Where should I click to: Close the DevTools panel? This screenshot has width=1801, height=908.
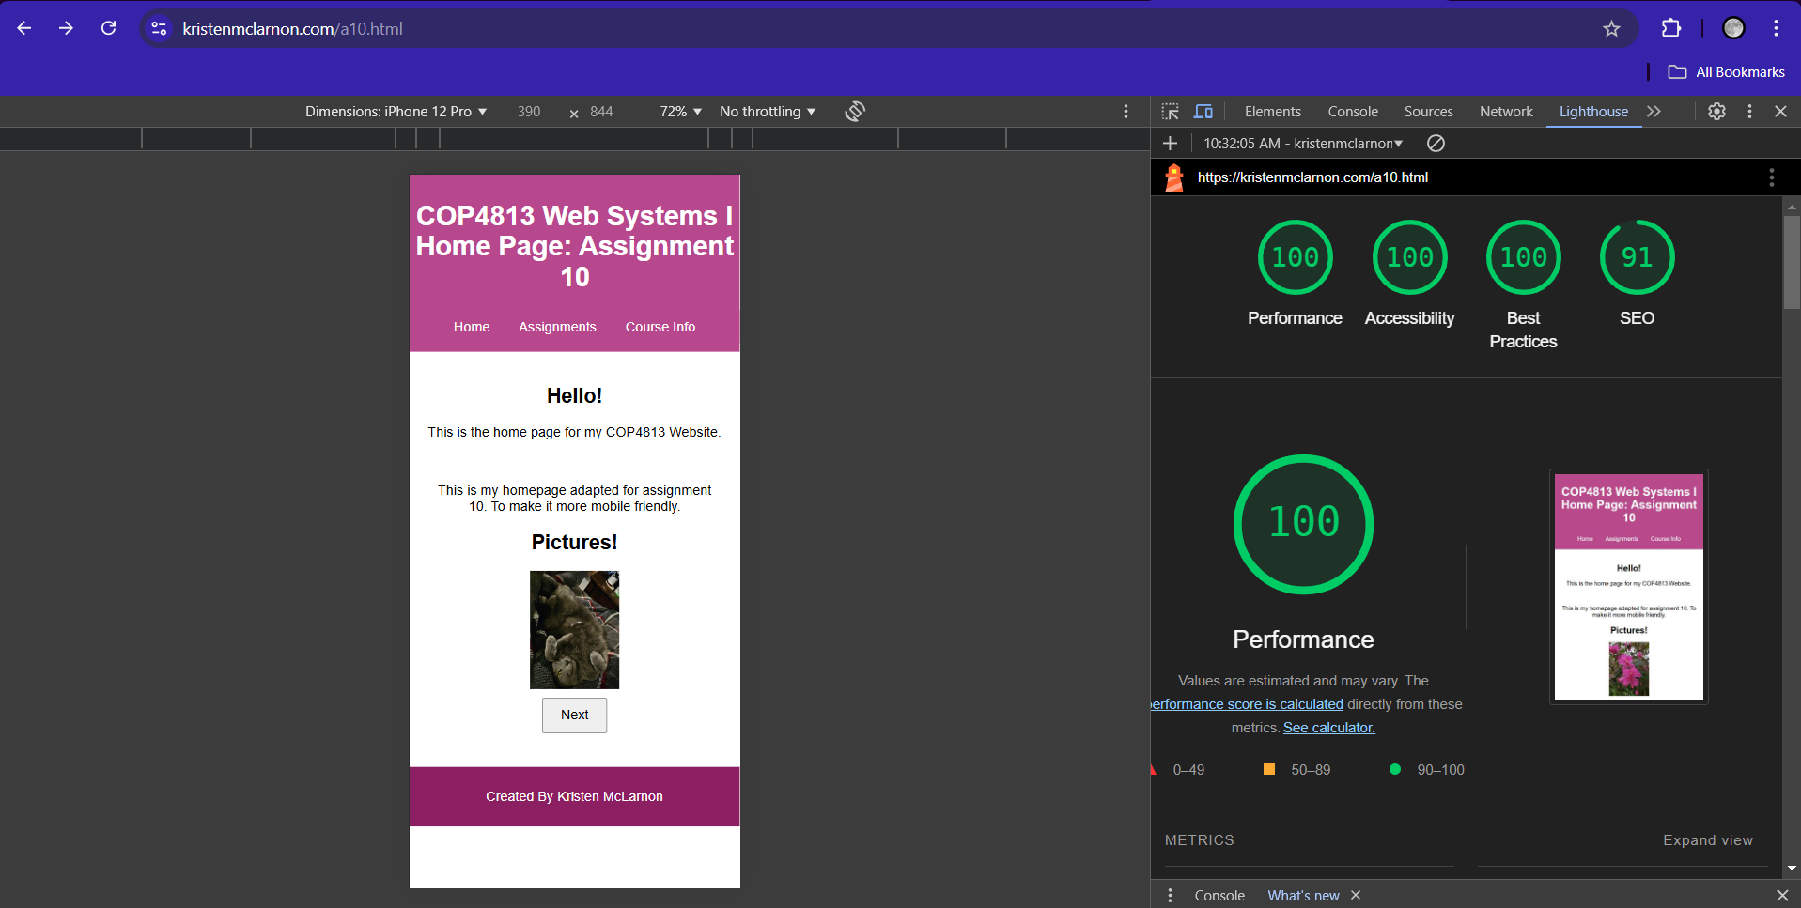(1780, 112)
